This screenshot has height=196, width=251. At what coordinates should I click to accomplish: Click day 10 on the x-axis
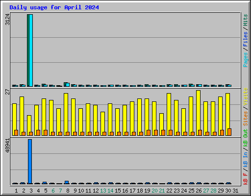pyautogui.click(x=81, y=191)
